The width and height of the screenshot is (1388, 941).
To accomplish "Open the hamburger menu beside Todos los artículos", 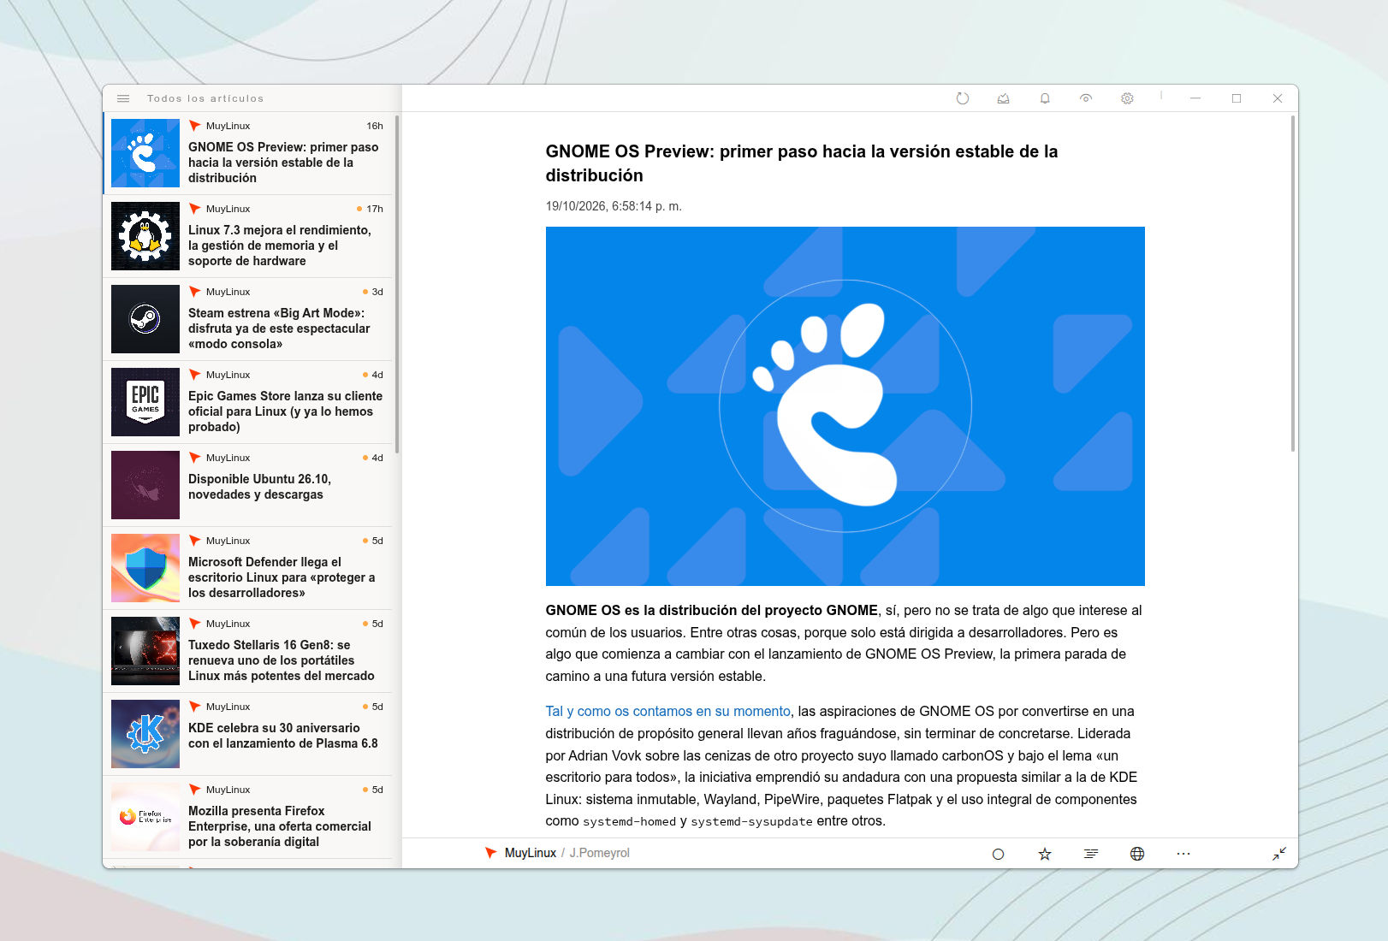I will coord(123,98).
